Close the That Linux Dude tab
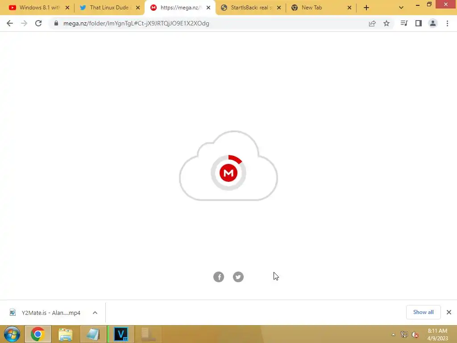This screenshot has width=457, height=343. pyautogui.click(x=138, y=8)
